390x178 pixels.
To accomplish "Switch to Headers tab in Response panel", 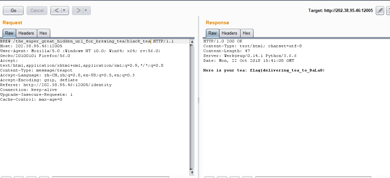I will [230, 33].
